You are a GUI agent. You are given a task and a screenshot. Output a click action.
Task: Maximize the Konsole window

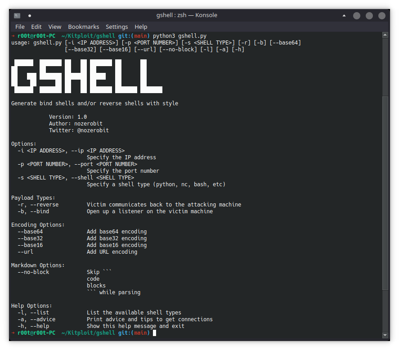[x=369, y=16]
